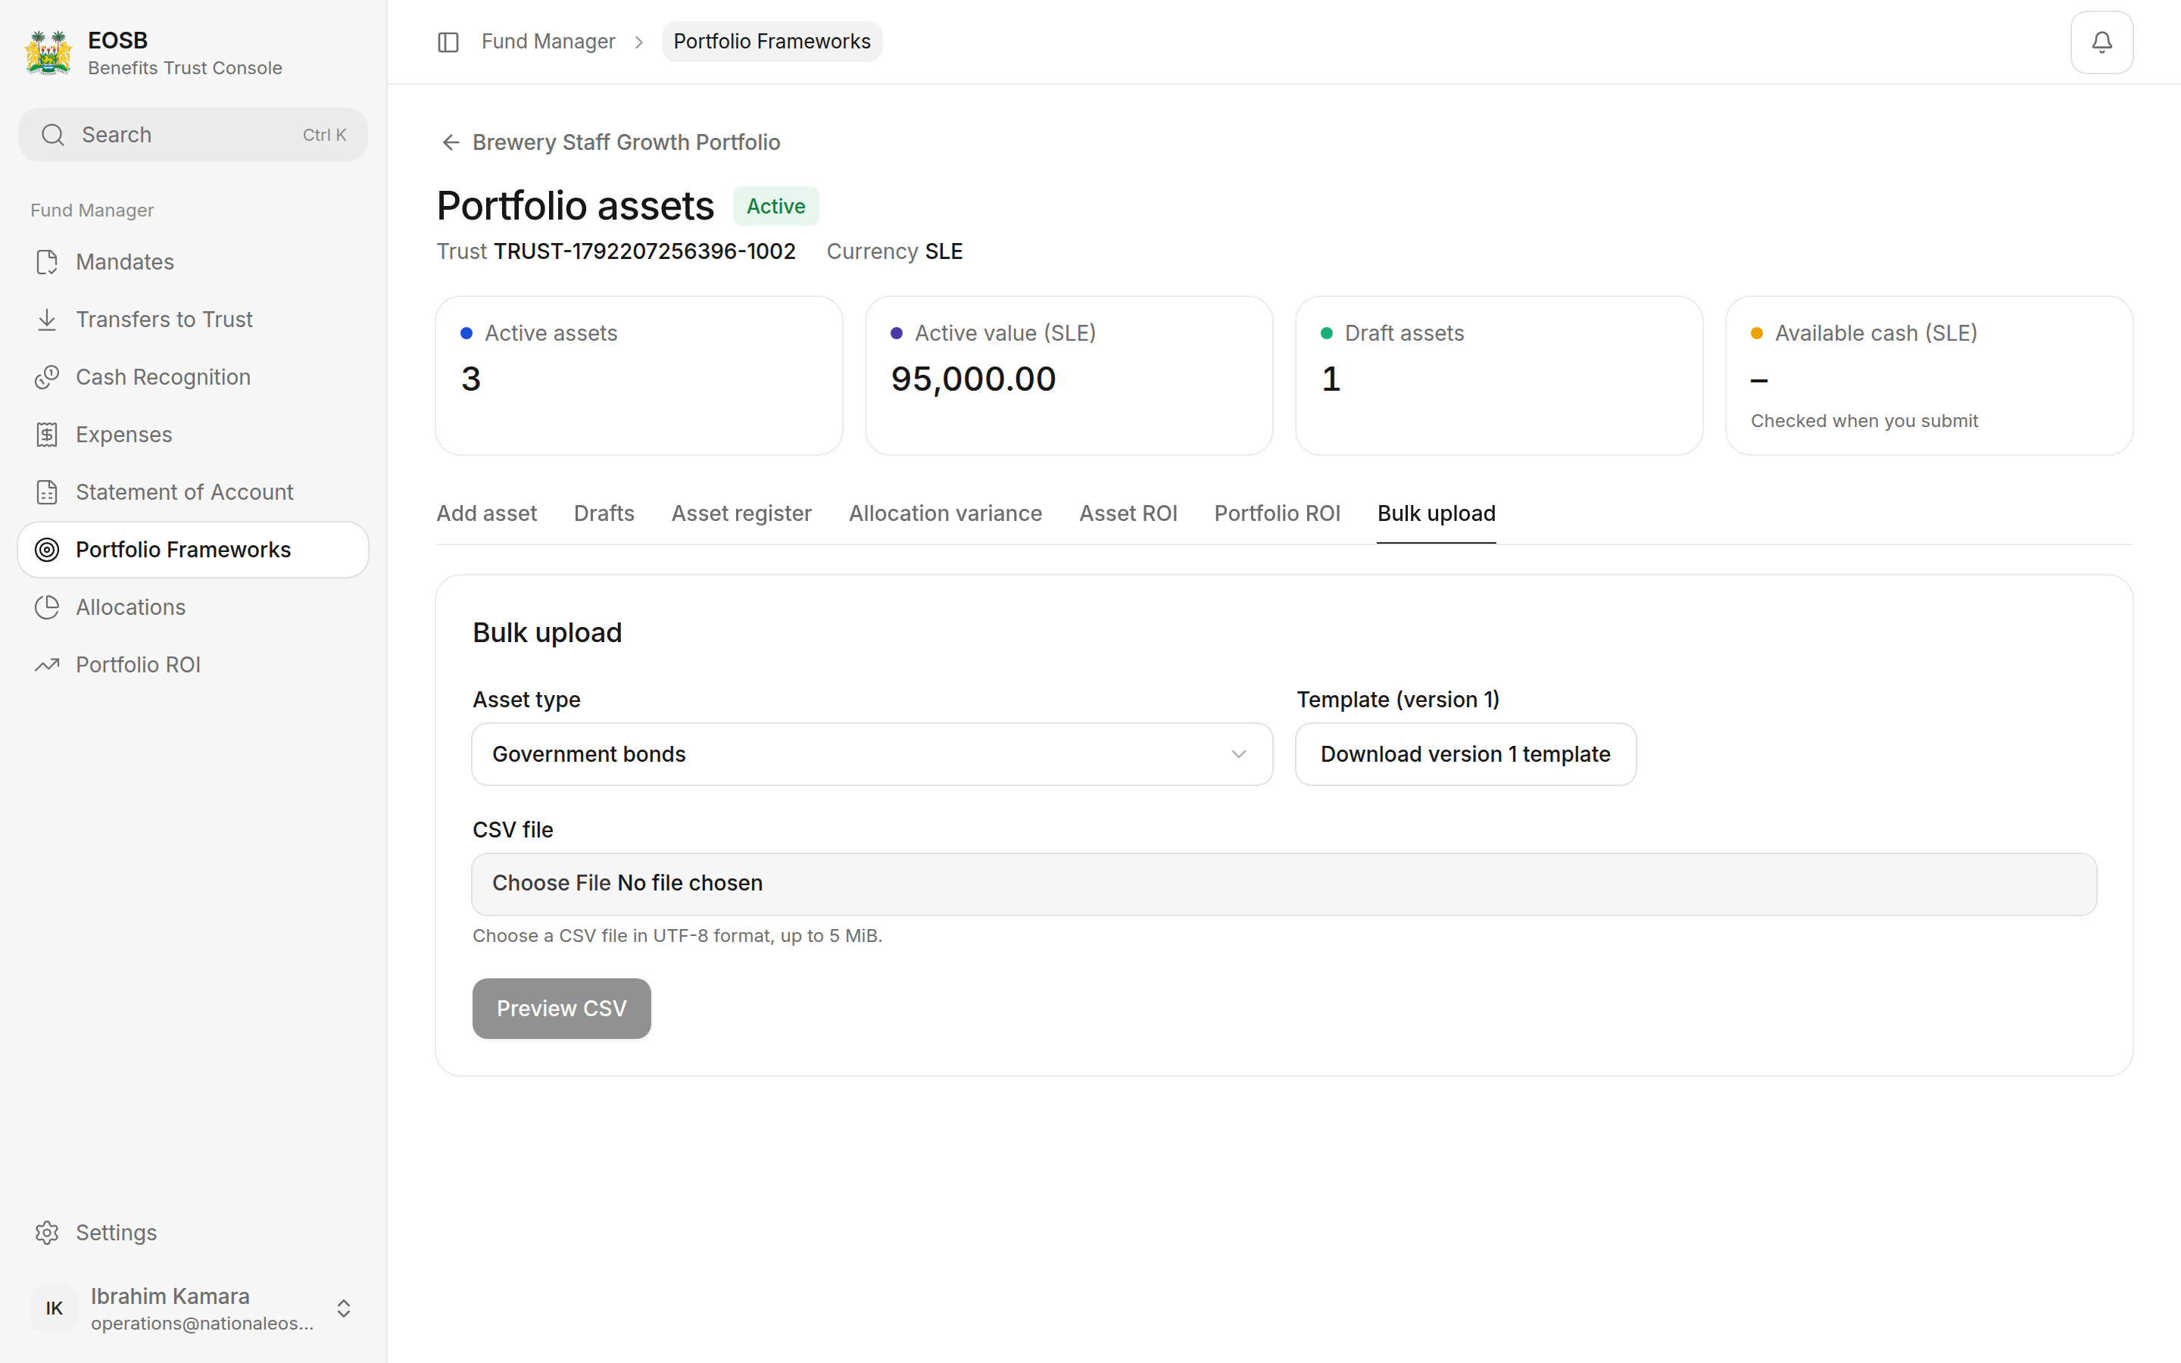
Task: Download the version 1 template
Action: 1465,753
